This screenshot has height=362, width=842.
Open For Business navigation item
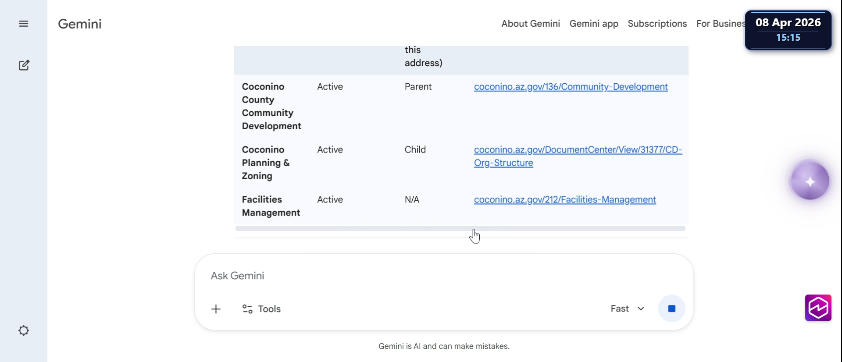(x=720, y=24)
